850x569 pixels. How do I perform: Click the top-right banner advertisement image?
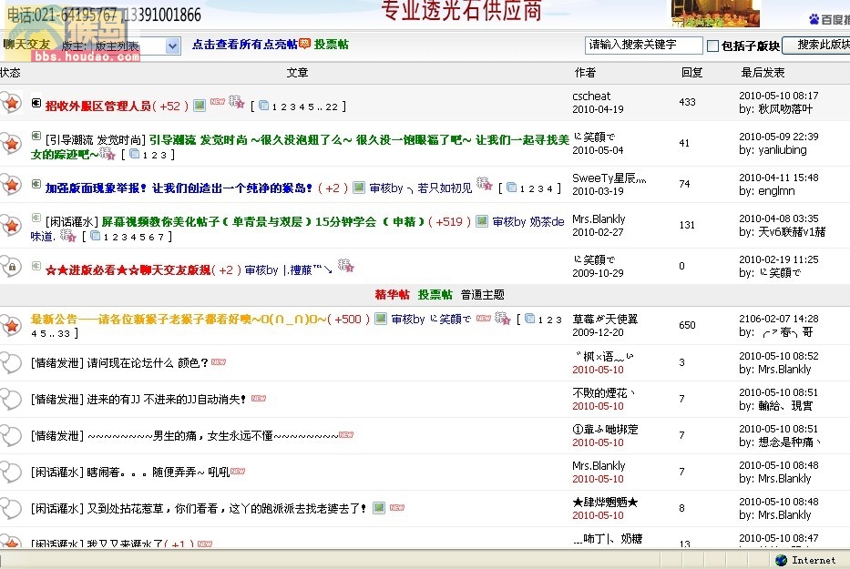coord(715,13)
